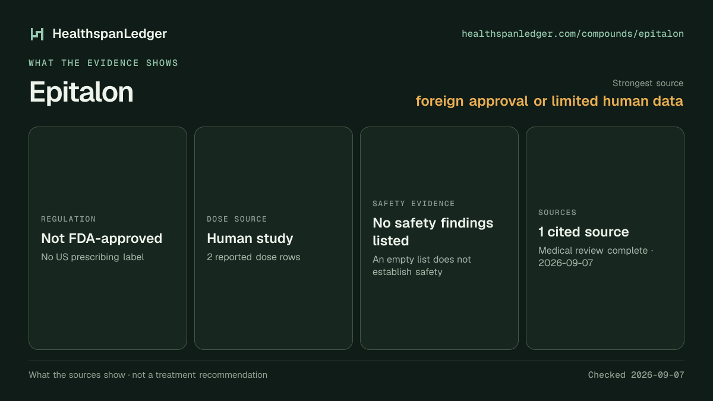Click the DOSE SOURCE card label
713x401 pixels.
point(237,219)
